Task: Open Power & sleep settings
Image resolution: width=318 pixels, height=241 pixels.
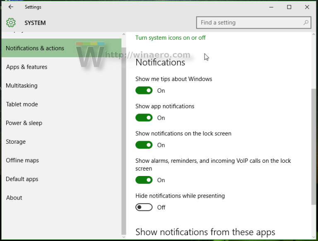Action: click(61, 123)
